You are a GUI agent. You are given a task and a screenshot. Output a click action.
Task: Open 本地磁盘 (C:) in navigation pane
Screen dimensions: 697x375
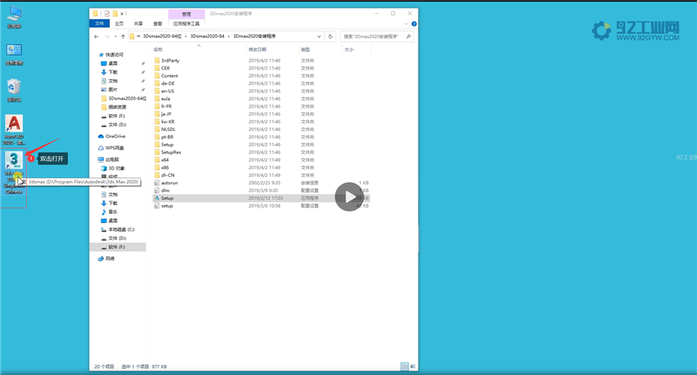click(118, 229)
